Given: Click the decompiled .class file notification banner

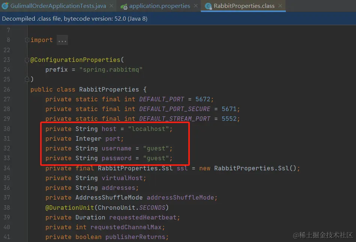Looking at the screenshot, I should pyautogui.click(x=178, y=19).
